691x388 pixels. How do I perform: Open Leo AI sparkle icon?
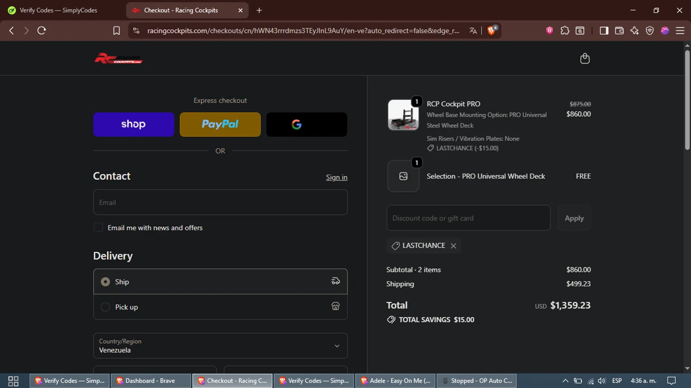pos(634,30)
